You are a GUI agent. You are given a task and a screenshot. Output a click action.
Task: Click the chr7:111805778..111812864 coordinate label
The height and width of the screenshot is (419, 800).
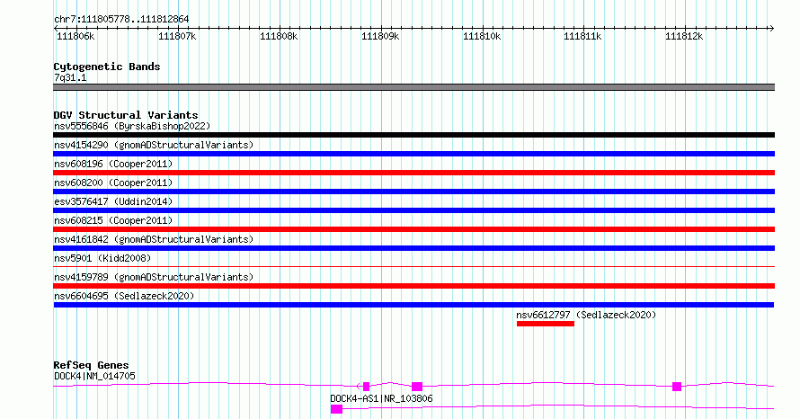[121, 20]
